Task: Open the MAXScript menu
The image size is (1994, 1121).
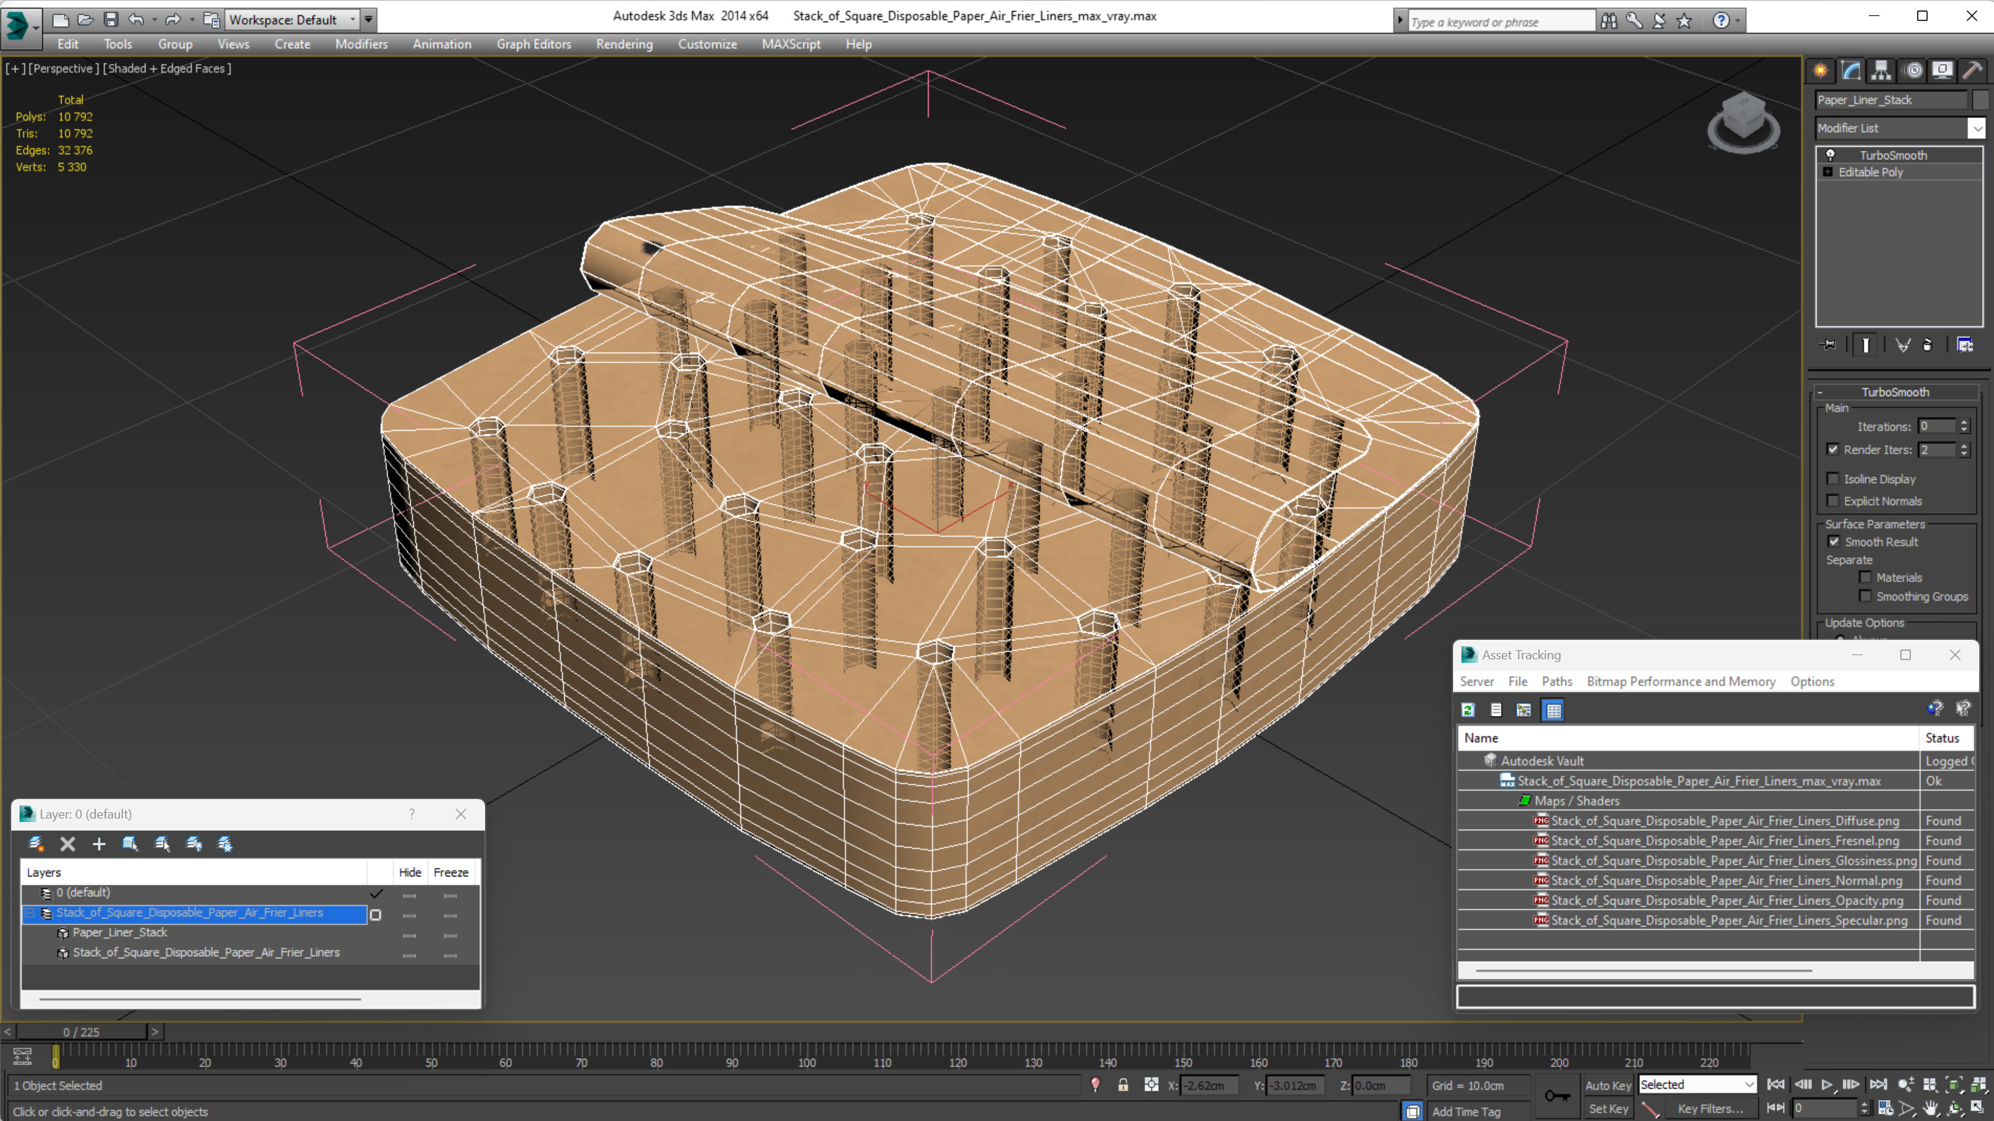Action: click(x=790, y=44)
